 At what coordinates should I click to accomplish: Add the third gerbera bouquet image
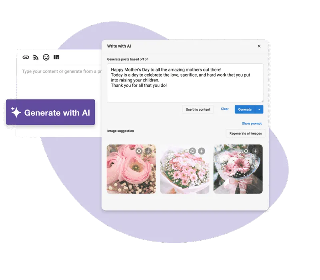tap(255, 151)
